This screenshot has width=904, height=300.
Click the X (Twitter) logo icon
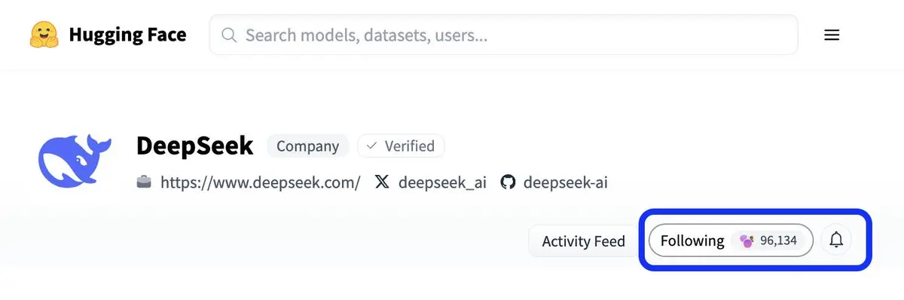[x=382, y=182]
